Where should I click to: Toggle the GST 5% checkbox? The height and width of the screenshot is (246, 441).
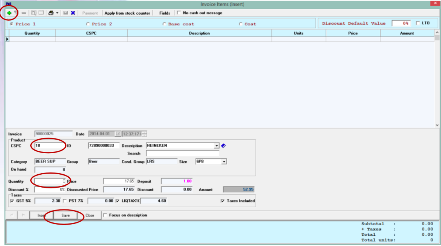point(12,201)
